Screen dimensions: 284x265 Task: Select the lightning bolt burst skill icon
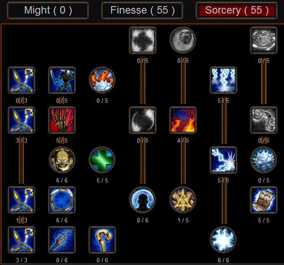click(x=223, y=160)
